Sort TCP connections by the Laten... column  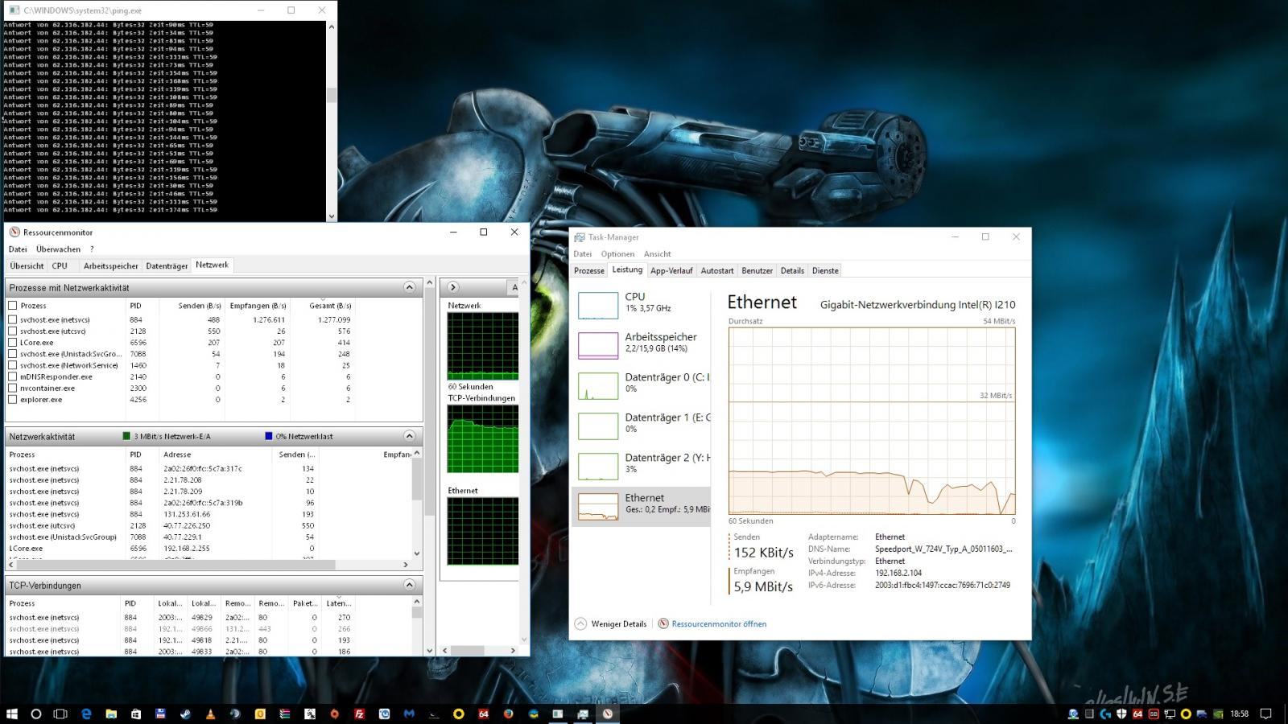coord(338,603)
